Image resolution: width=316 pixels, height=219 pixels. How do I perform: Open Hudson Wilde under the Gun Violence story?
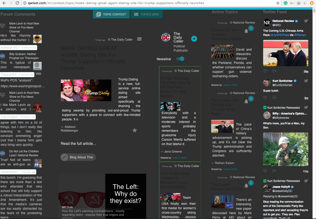tap(230, 85)
